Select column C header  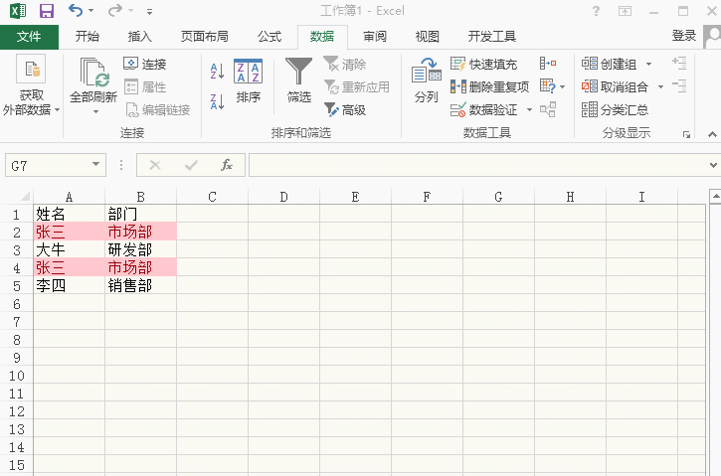[x=212, y=197]
